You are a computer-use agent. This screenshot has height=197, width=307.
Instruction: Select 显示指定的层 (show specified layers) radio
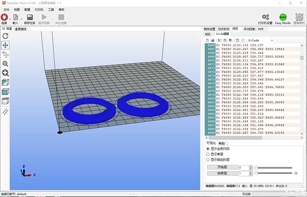pos(208,160)
